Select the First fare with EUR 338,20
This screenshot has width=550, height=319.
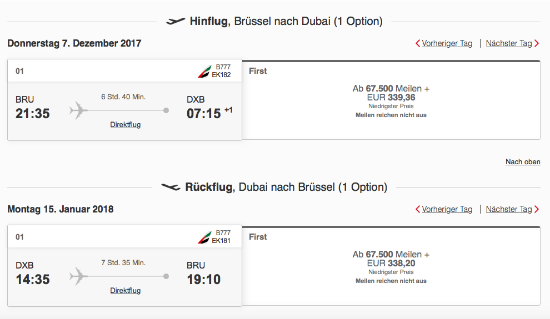tap(391, 266)
